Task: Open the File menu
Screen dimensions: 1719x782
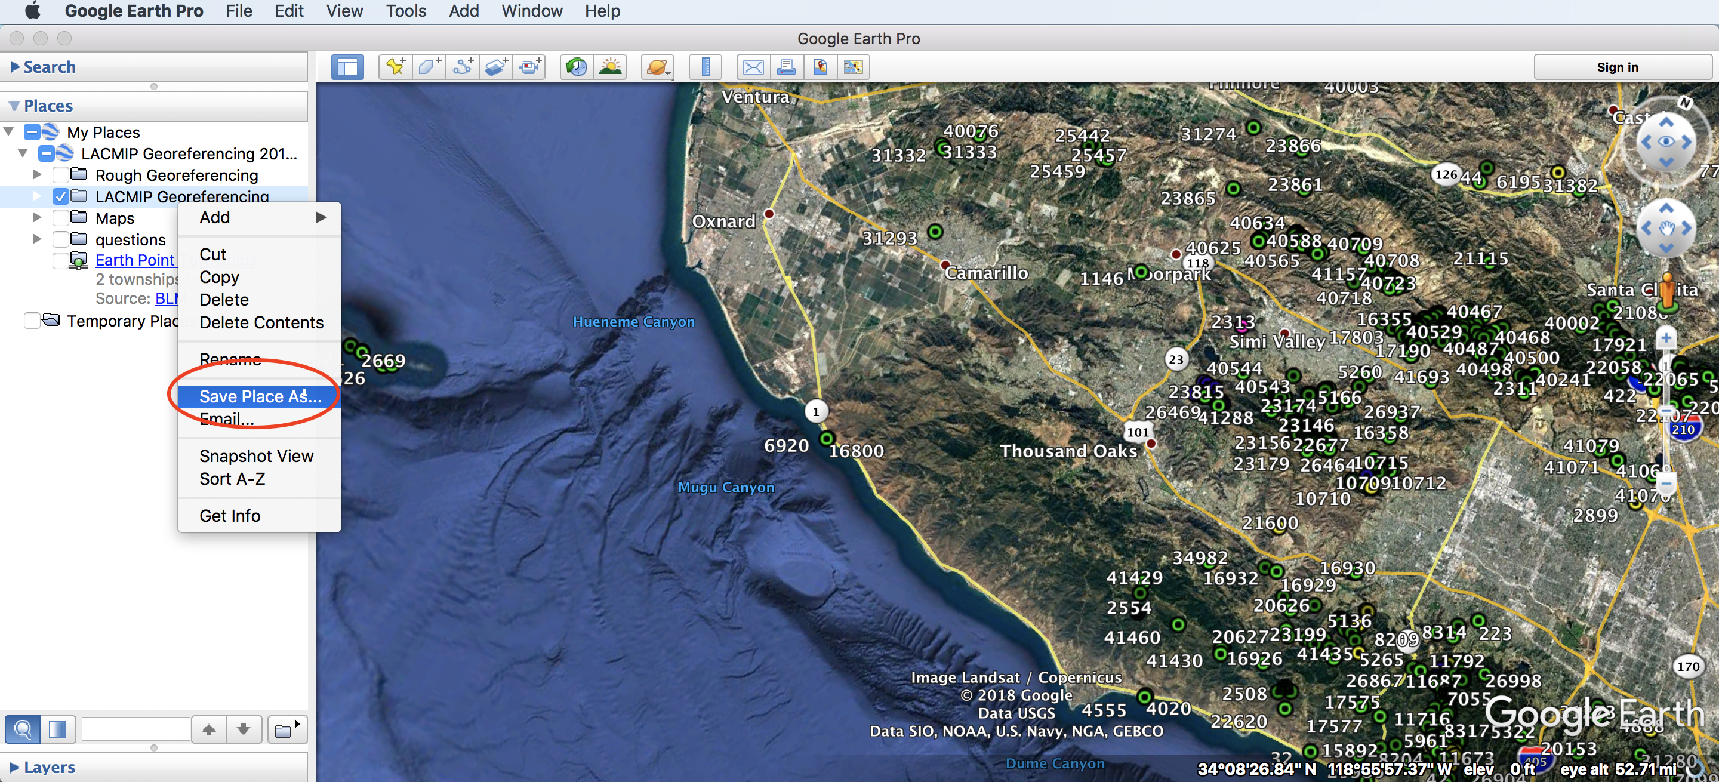Action: 239,11
